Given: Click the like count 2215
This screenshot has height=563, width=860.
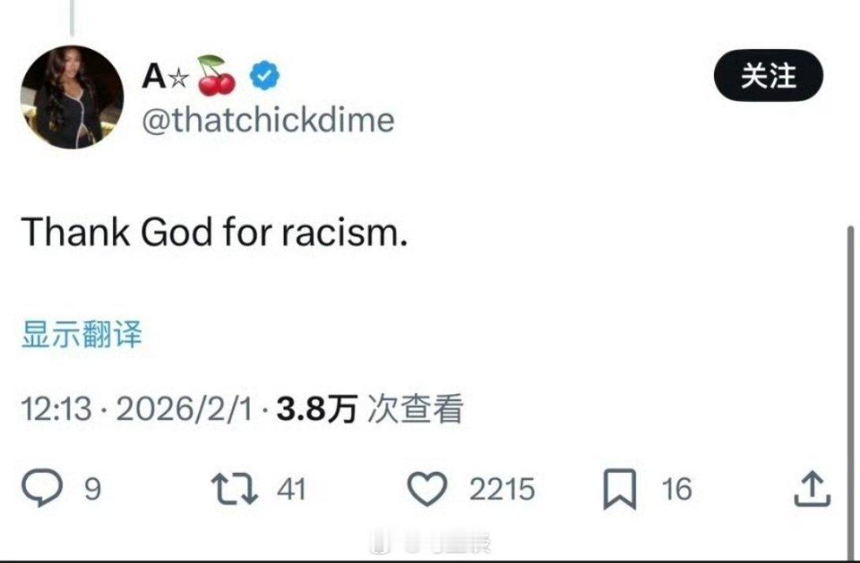Looking at the screenshot, I should (x=502, y=490).
